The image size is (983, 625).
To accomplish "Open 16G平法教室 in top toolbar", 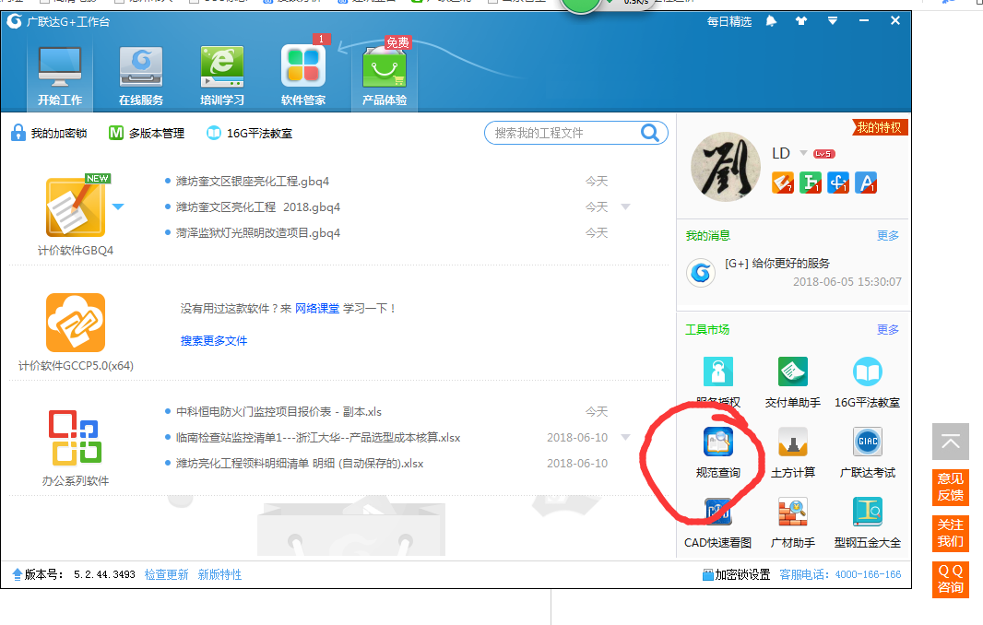I will click(x=250, y=133).
